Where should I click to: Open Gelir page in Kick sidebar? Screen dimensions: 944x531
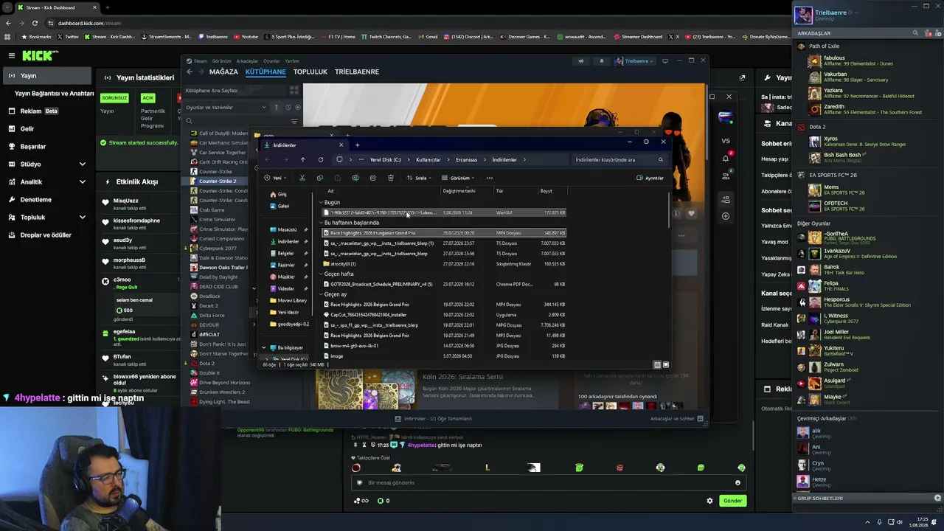48,128
